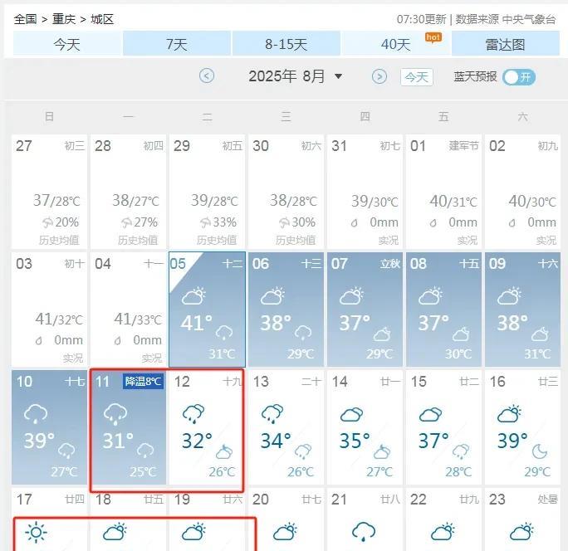Screen dimensions: 568x551
Task: Go to previous month with left arrow
Action: (207, 76)
